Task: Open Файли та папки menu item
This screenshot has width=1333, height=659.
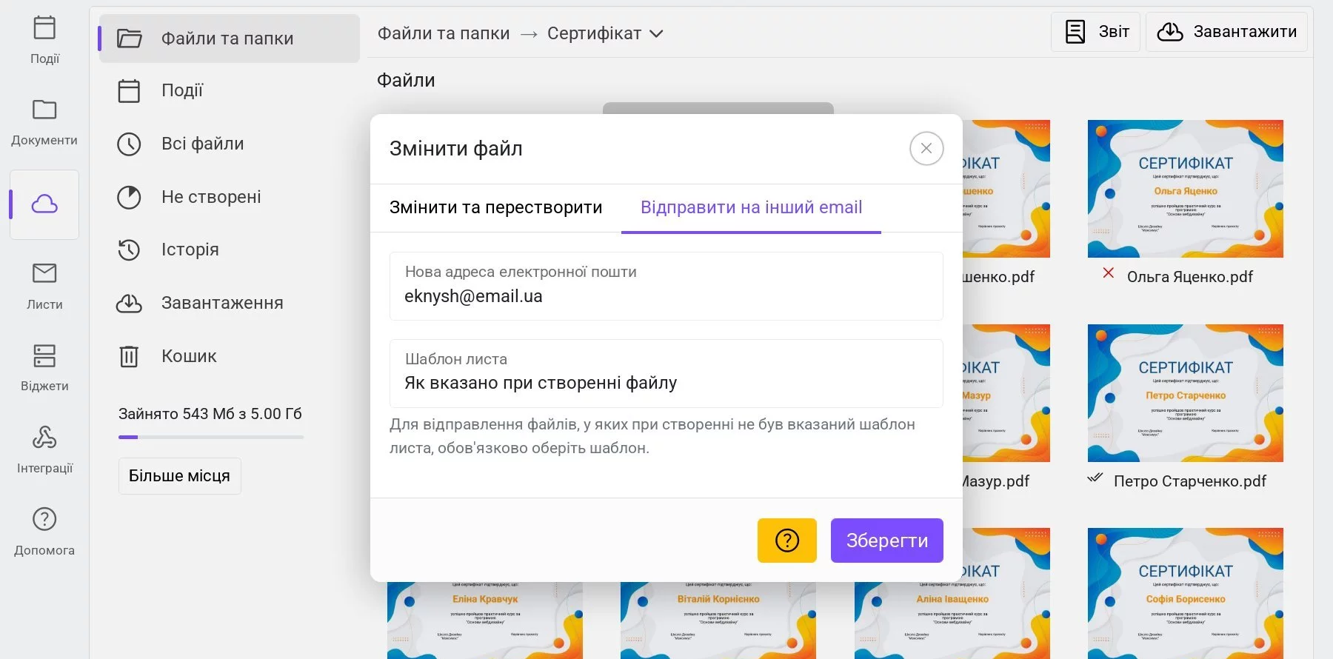Action: pyautogui.click(x=230, y=38)
